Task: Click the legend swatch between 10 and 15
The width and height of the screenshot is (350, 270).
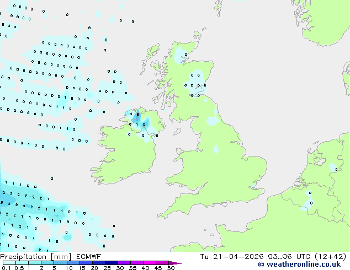Action: tap(73, 263)
